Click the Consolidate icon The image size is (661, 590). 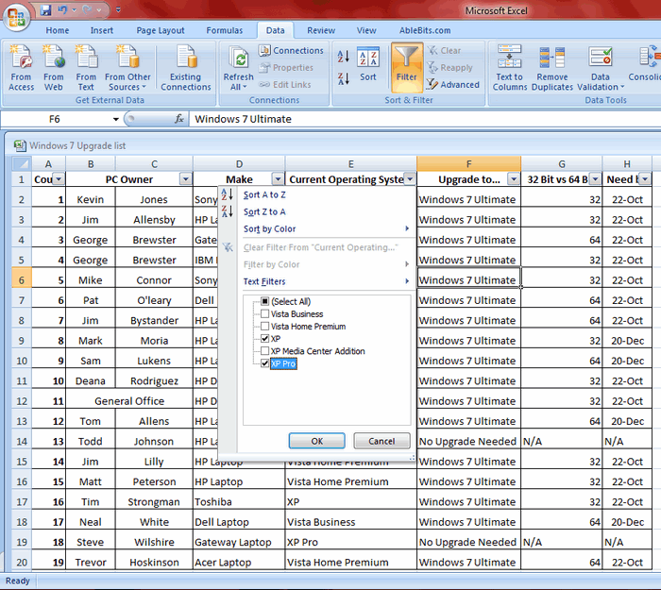[647, 63]
